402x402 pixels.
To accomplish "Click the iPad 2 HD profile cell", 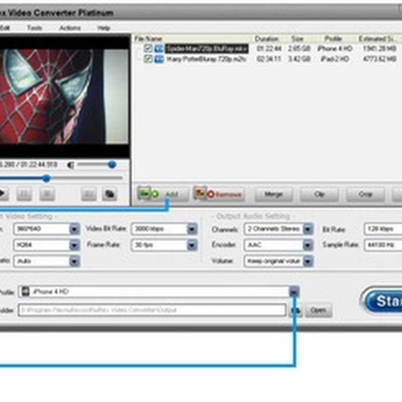I will coord(335,59).
